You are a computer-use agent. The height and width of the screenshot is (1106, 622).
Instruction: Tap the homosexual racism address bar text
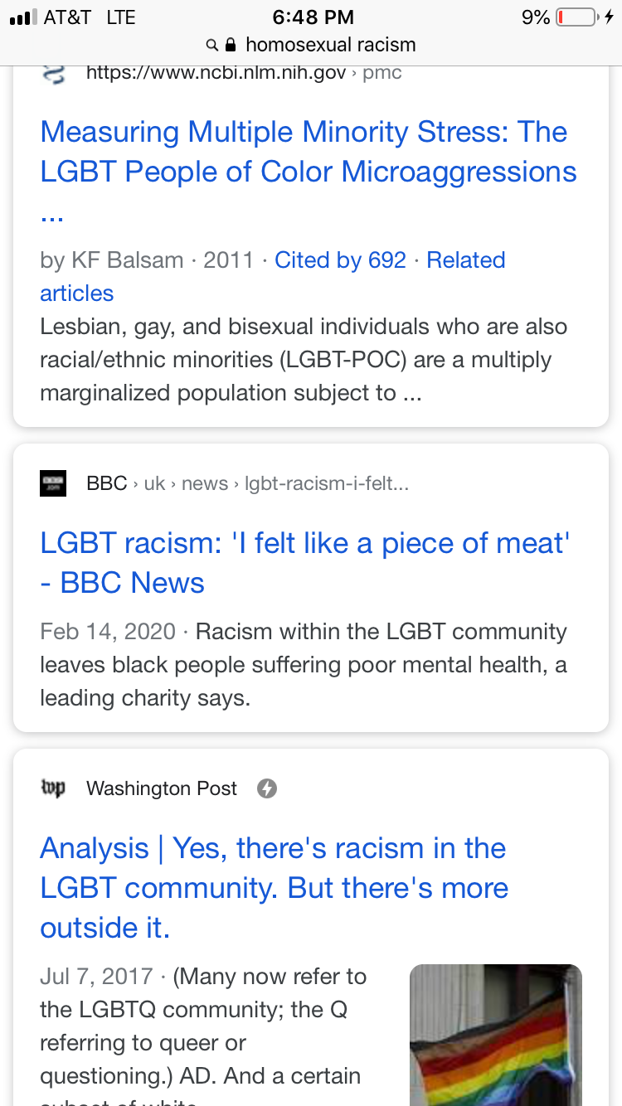tap(331, 45)
